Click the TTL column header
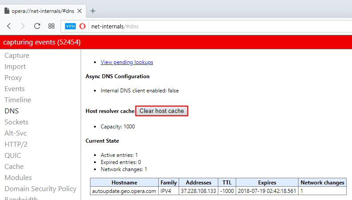The width and height of the screenshot is (352, 200). [227, 183]
